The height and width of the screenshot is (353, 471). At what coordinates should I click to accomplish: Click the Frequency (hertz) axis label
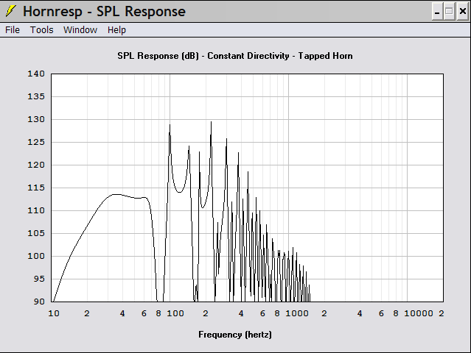pyautogui.click(x=235, y=335)
